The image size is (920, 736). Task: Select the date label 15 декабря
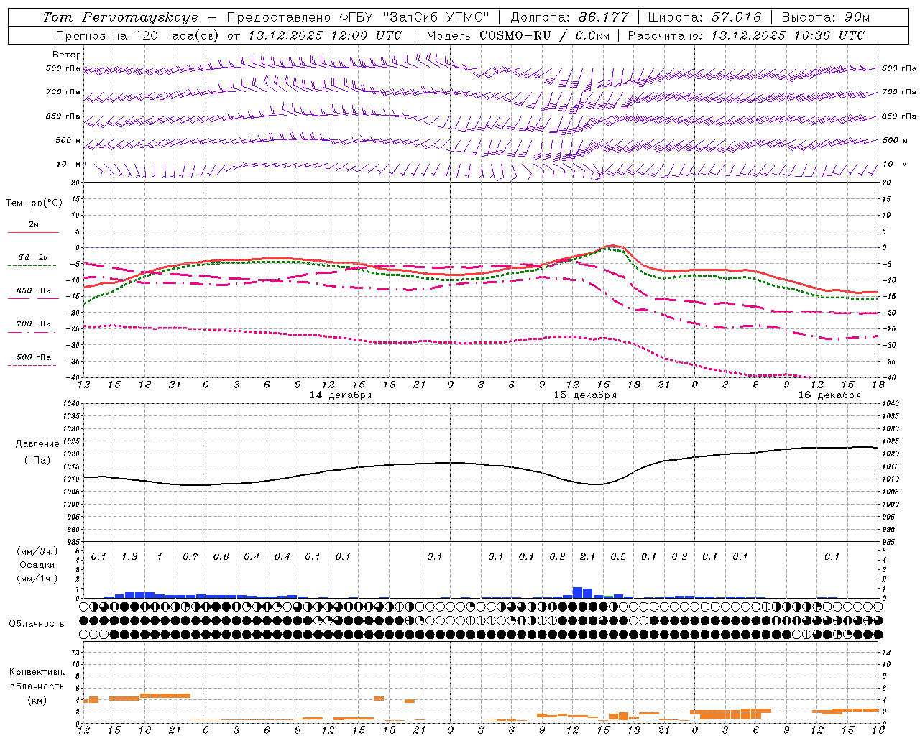[585, 395]
